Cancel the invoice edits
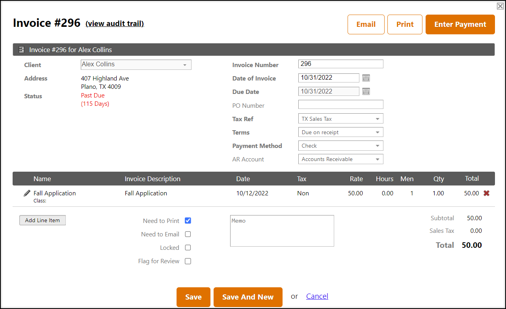 coord(317,296)
